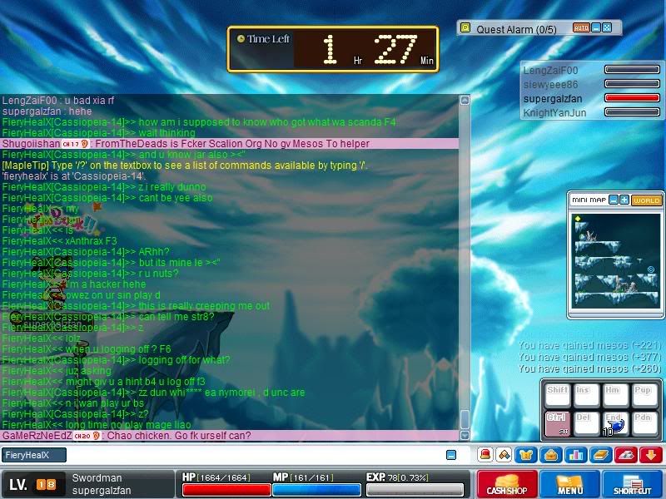Click the yellow Quest Alarm icon

[466, 28]
